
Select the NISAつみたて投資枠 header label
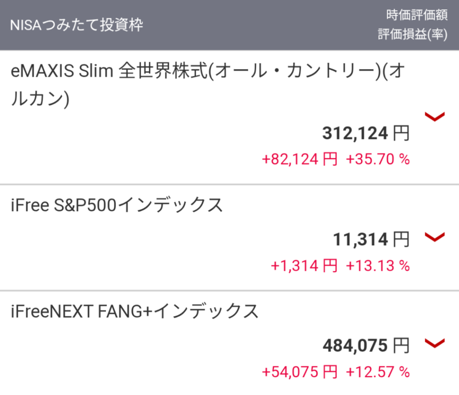(77, 25)
